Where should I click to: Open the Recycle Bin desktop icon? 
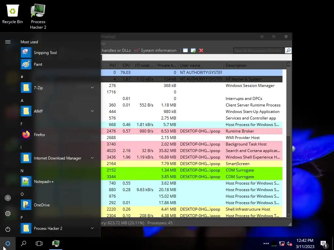coord(13,14)
